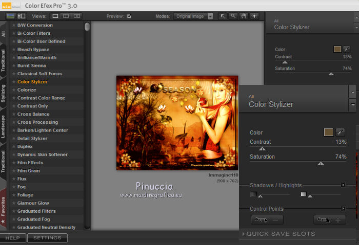Click the dark Shadows protection icon
Viewport: 359px width, 245px height.
(254, 194)
